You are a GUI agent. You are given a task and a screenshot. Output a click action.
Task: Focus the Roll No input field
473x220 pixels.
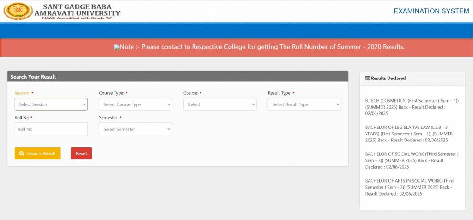(x=51, y=129)
